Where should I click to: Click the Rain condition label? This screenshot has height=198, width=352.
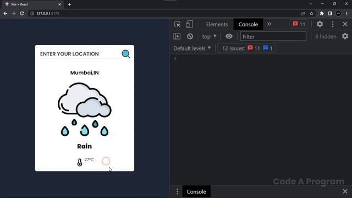(x=84, y=146)
